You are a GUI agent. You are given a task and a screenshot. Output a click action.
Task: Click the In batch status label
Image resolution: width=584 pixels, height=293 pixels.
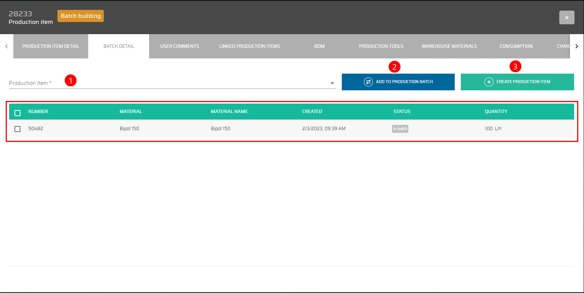(x=400, y=129)
